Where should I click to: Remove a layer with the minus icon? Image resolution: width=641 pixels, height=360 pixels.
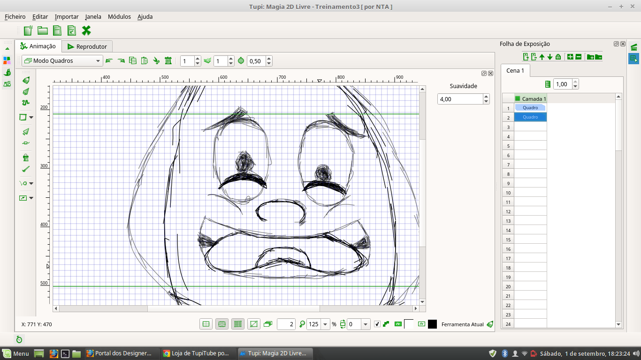[579, 57]
